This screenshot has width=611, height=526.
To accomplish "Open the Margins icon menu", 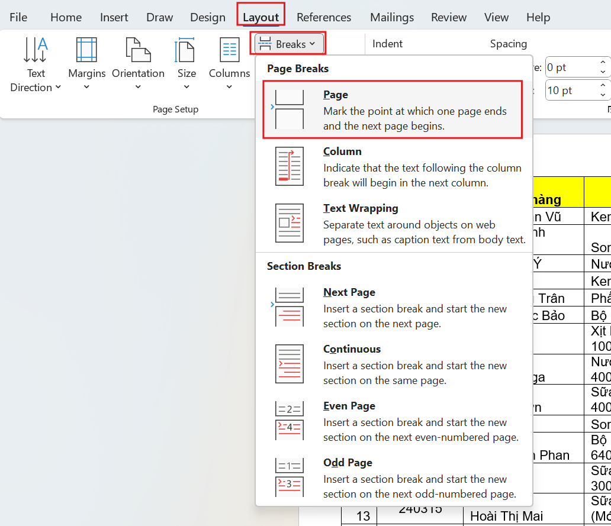I will [86, 50].
